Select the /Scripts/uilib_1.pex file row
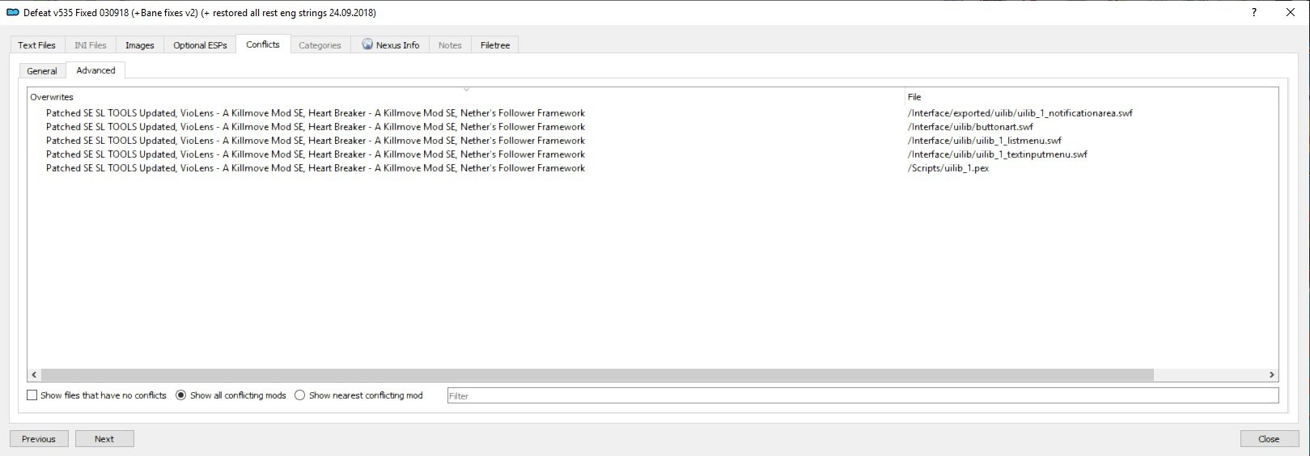The height and width of the screenshot is (456, 1310). click(653, 168)
